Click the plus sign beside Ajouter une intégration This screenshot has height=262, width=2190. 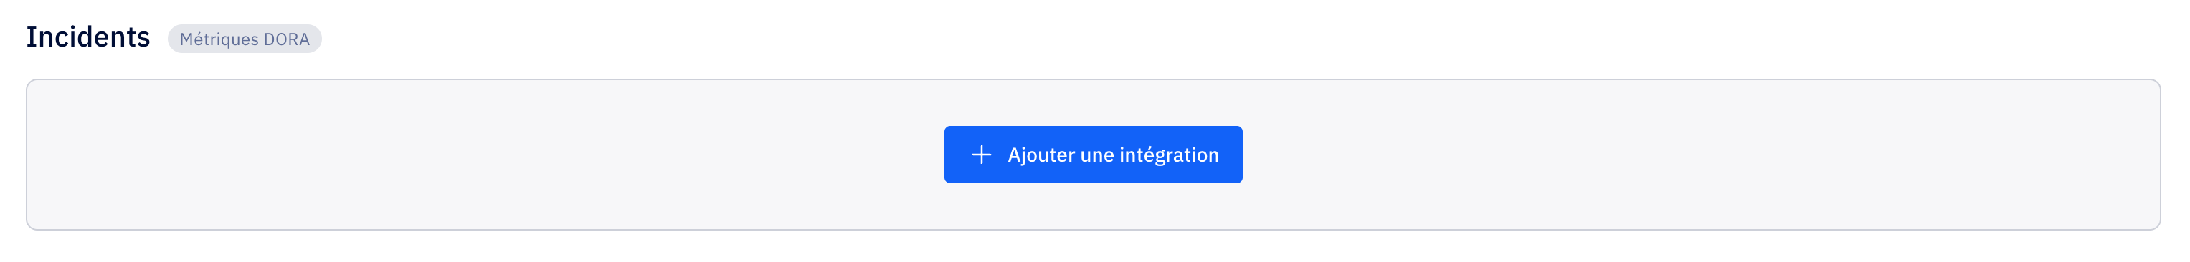981,155
